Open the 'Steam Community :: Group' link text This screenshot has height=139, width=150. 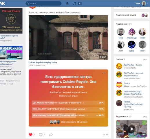[133, 93]
